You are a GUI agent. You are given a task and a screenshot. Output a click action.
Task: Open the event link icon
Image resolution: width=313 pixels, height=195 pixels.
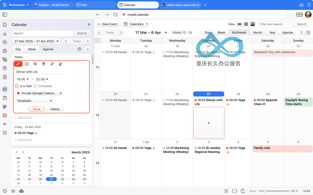[52, 64]
